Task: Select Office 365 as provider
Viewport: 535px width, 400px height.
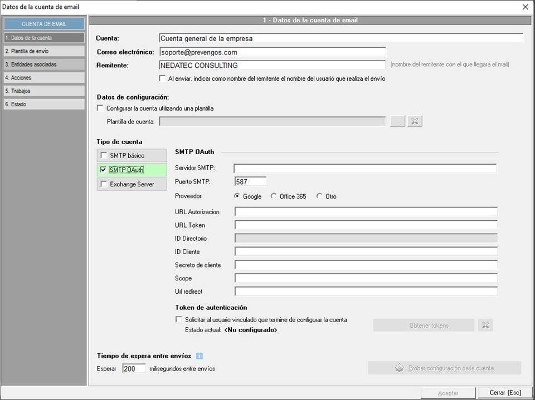Action: 274,196
